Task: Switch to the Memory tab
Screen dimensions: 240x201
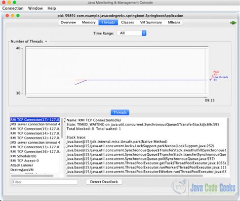Action: 89,22
